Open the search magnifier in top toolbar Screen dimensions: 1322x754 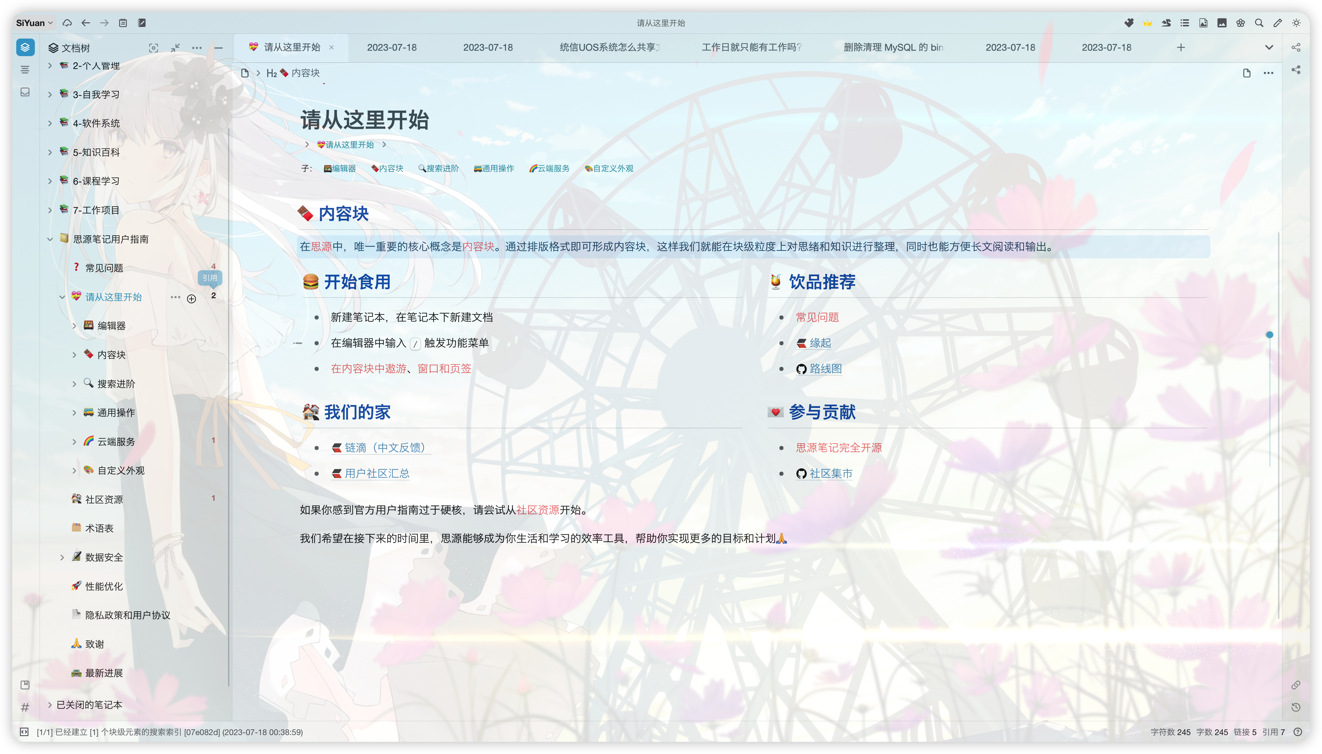pyautogui.click(x=1259, y=23)
